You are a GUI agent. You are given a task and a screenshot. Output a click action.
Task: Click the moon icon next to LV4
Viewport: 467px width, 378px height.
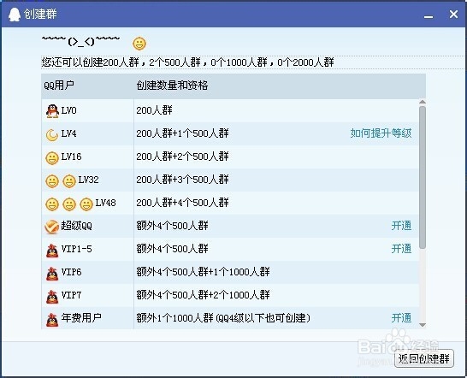pos(52,134)
